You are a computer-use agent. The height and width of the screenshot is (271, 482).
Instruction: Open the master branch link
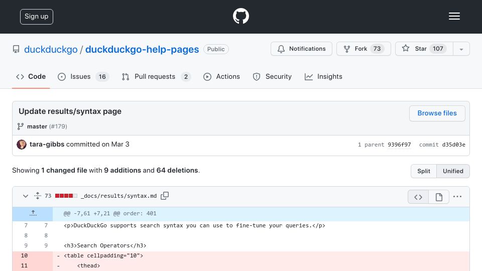37,126
